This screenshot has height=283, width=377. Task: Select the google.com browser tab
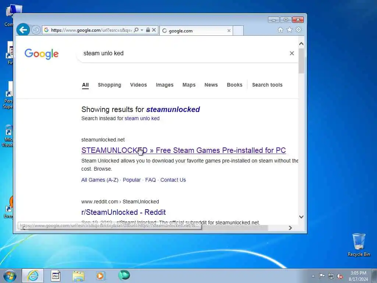(x=196, y=31)
